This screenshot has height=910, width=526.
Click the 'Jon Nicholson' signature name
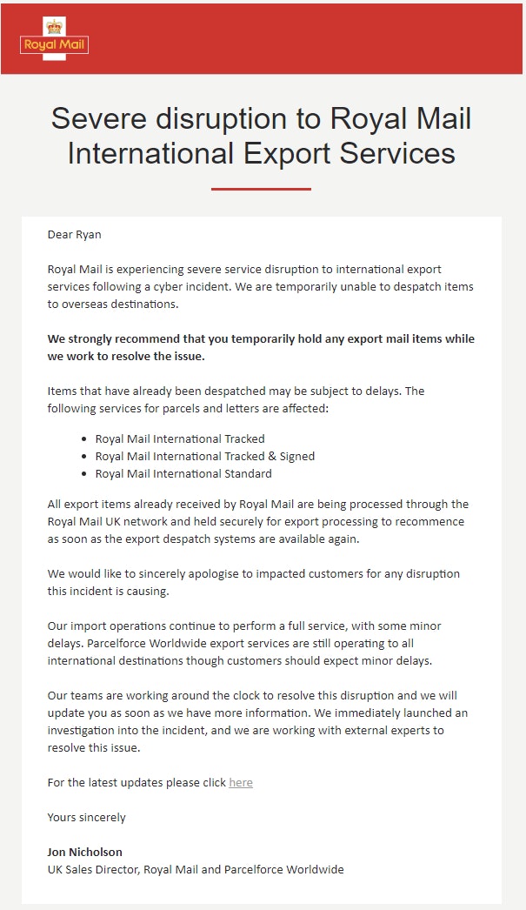pyautogui.click(x=84, y=852)
